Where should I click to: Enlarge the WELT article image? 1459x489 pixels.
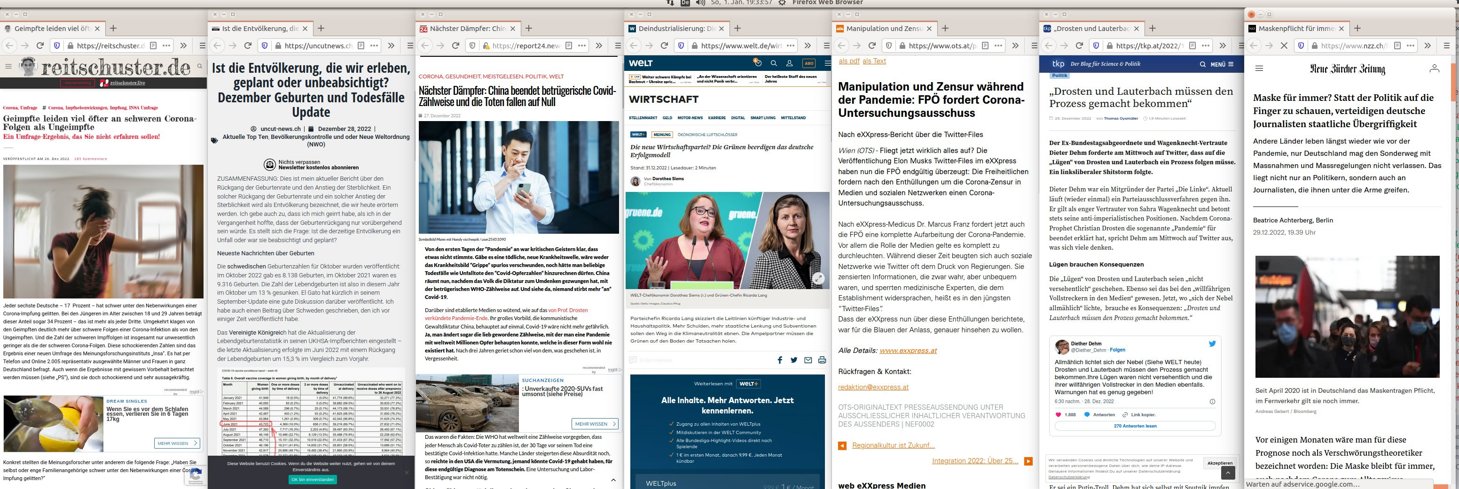pyautogui.click(x=818, y=277)
